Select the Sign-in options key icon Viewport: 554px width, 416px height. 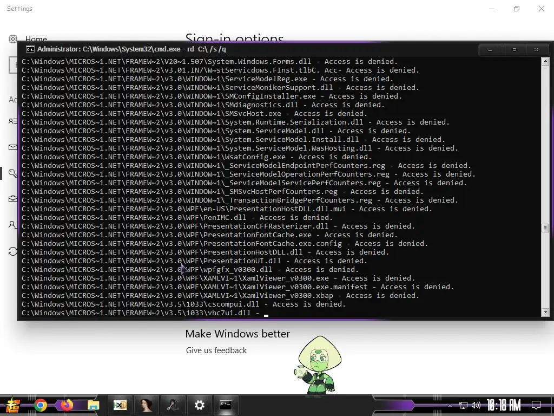point(13,173)
